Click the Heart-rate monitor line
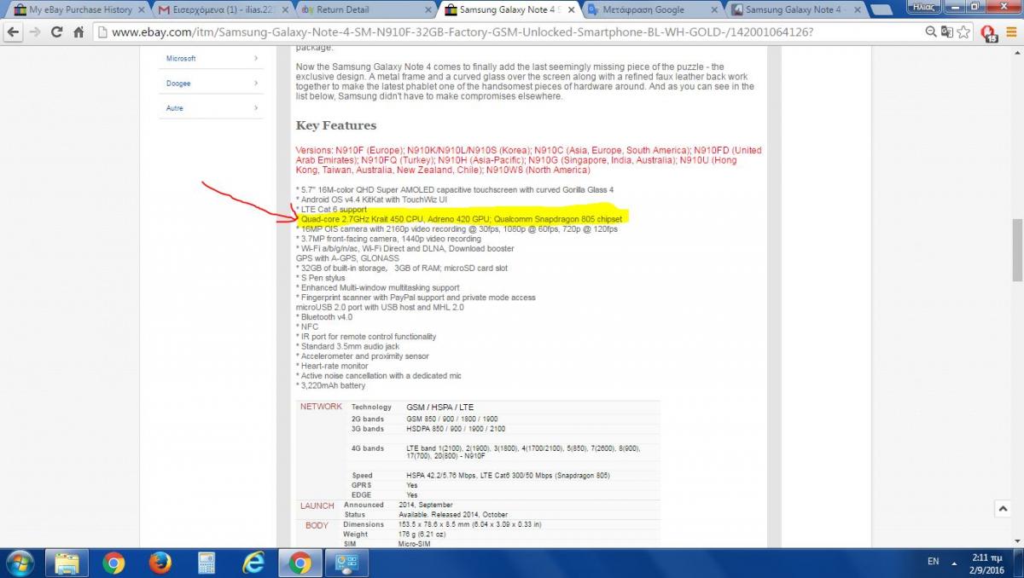 click(x=333, y=366)
